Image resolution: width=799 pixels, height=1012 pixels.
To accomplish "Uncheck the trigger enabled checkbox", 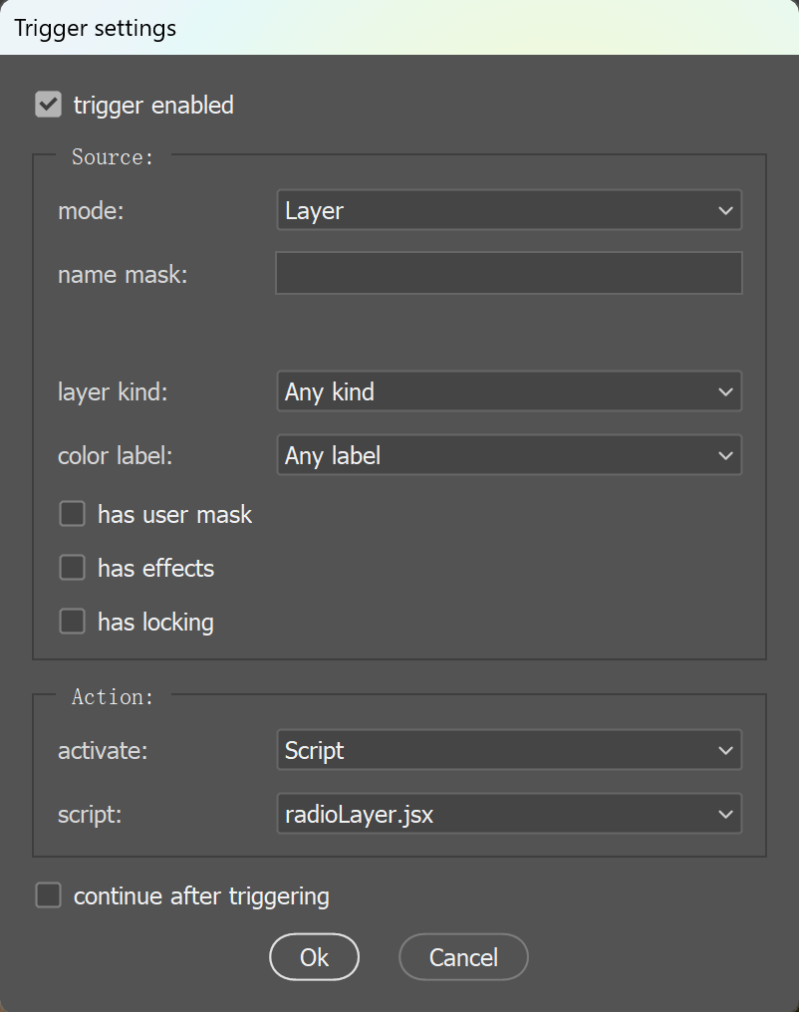I will [x=49, y=105].
